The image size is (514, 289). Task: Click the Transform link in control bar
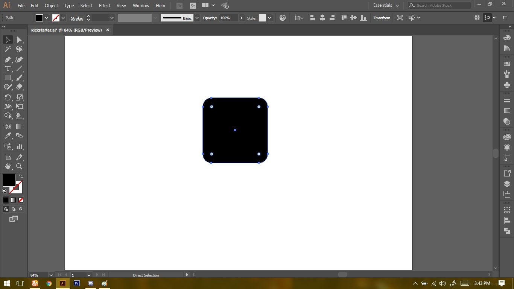382,18
